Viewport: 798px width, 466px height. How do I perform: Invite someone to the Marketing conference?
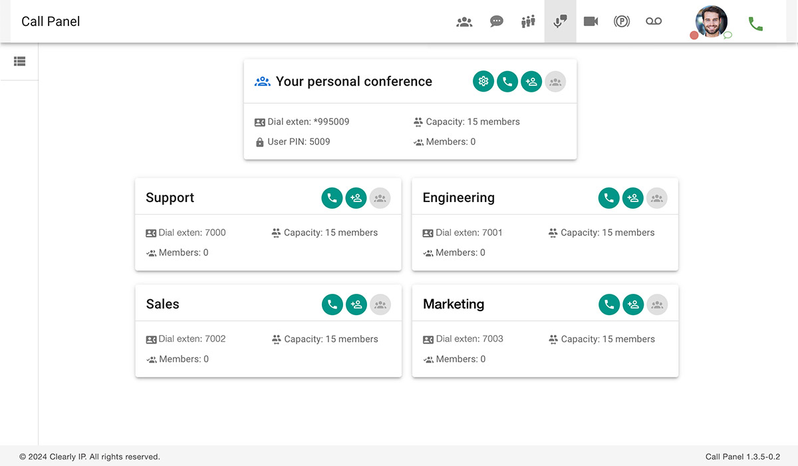click(633, 304)
